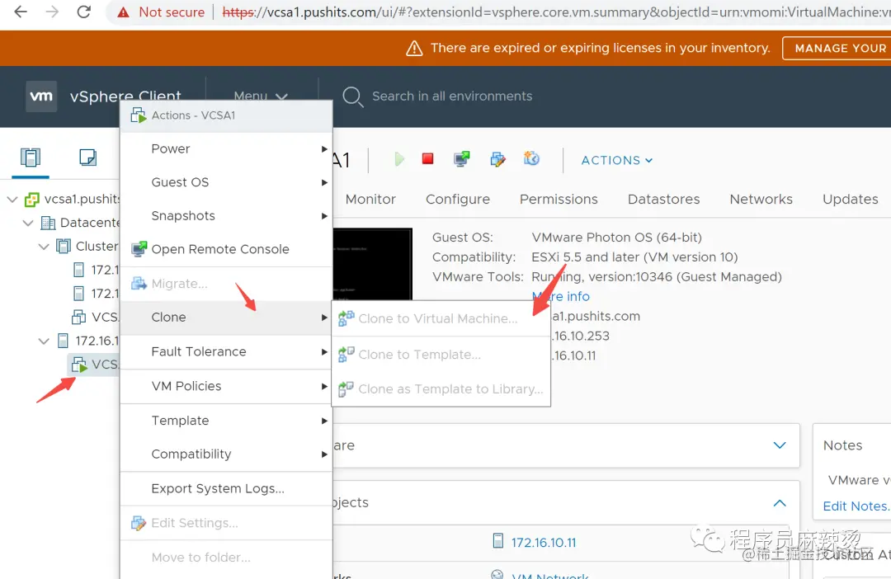
Task: Switch to the Permissions tab
Action: 559,199
